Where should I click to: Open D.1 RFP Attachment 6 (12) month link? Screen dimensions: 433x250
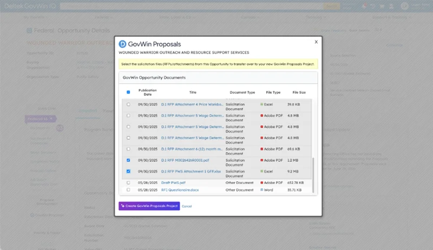tap(192, 149)
